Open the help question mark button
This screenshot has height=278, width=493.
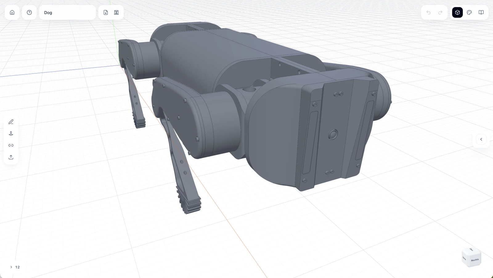click(29, 12)
